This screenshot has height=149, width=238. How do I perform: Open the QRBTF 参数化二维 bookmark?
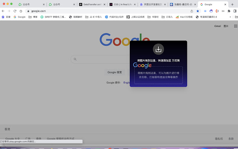point(53,17)
